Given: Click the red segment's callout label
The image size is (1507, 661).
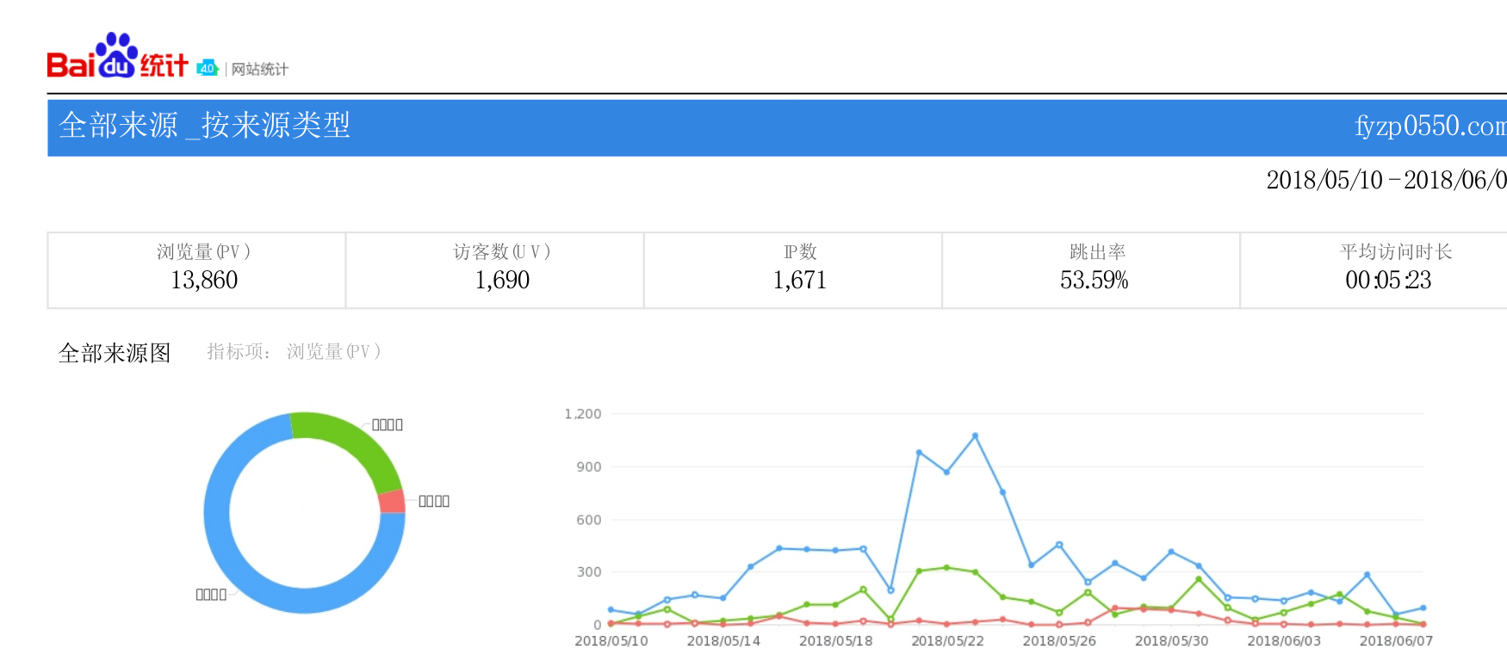Looking at the screenshot, I should (x=434, y=501).
